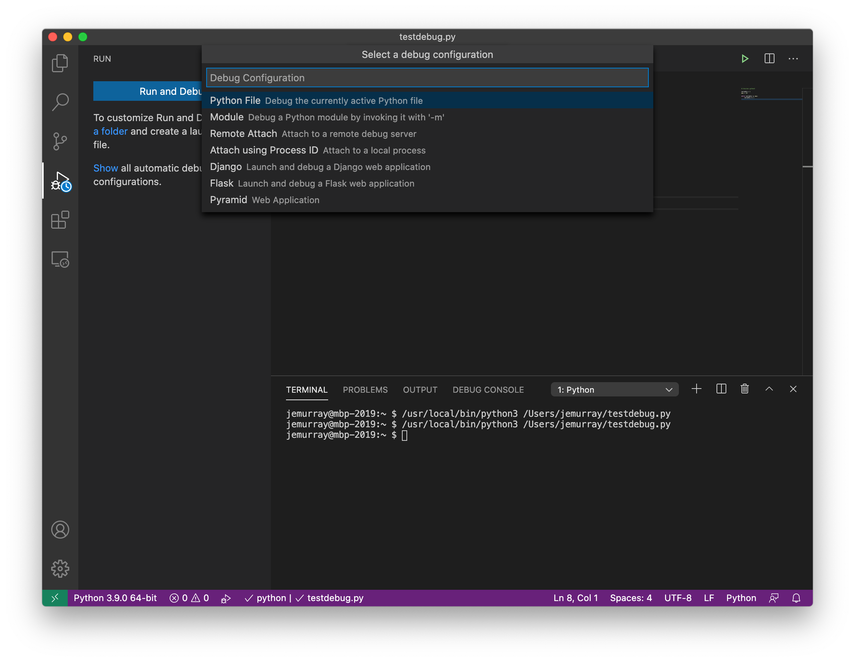Open the editor more actions ellipsis menu
Viewport: 855px width, 662px height.
click(x=793, y=59)
